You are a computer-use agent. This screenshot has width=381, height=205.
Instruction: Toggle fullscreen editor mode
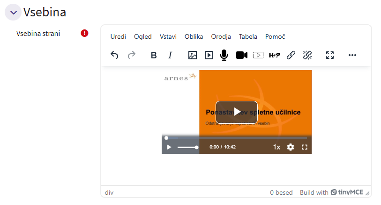pos(330,55)
